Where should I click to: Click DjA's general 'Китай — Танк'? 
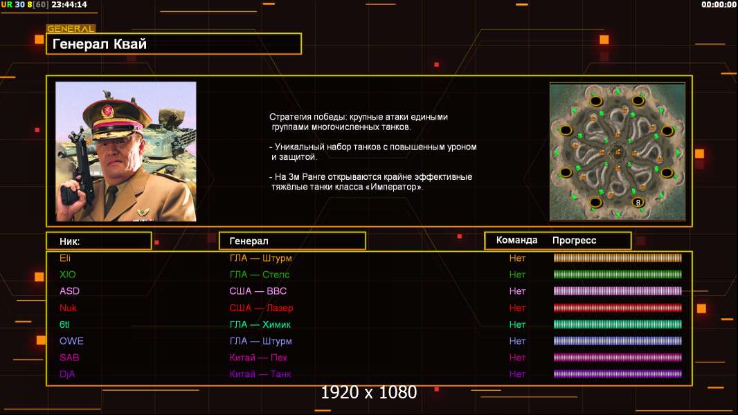[260, 374]
